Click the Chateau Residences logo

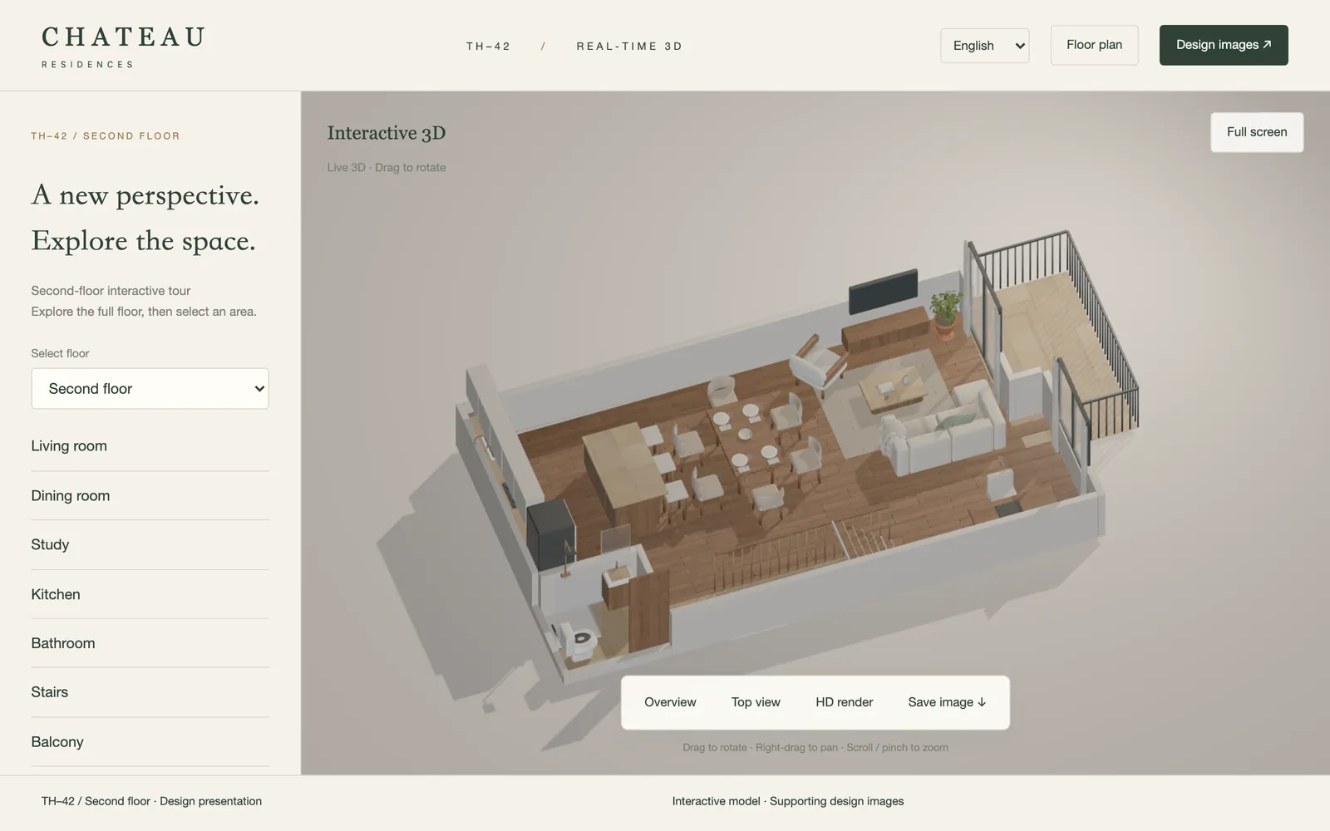[123, 47]
